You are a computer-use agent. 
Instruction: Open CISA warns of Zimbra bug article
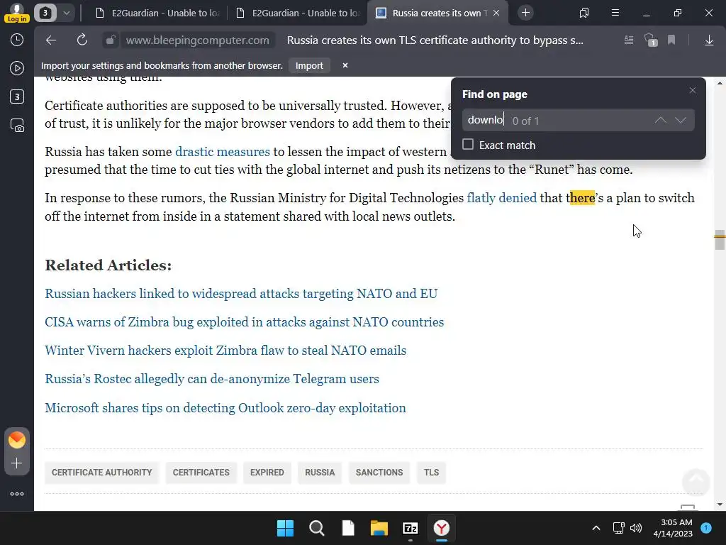[x=245, y=322]
